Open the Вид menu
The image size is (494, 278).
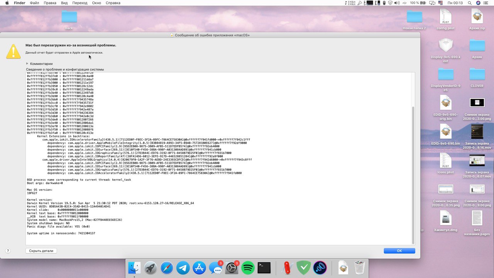click(x=64, y=3)
